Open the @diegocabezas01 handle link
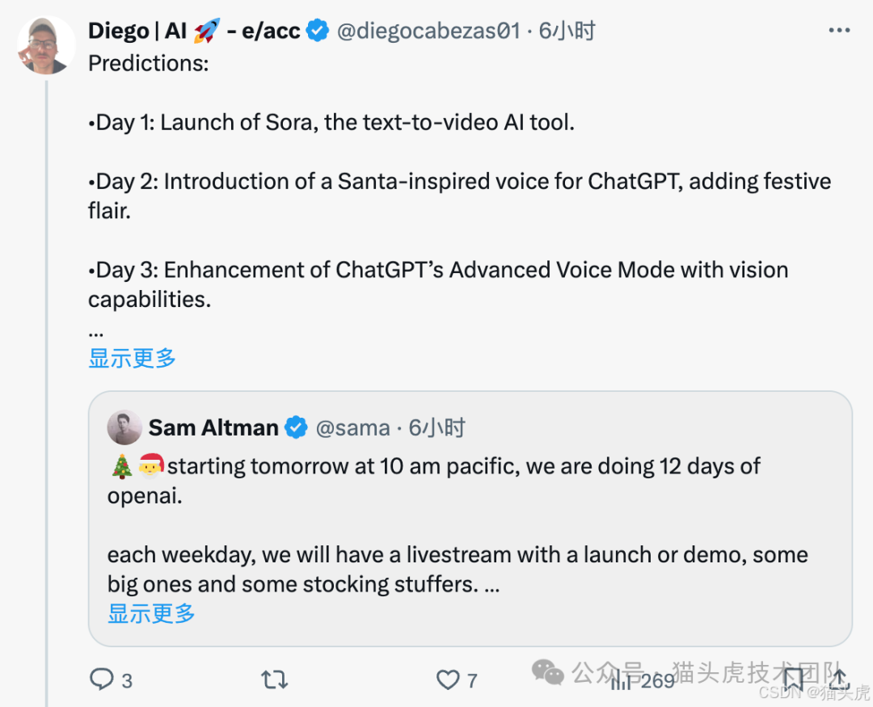 coord(428,32)
